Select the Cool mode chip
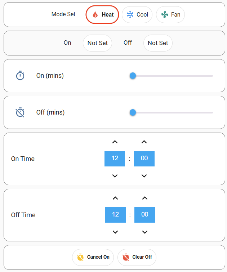Viewport: 227px width, 272px height. tap(137, 14)
